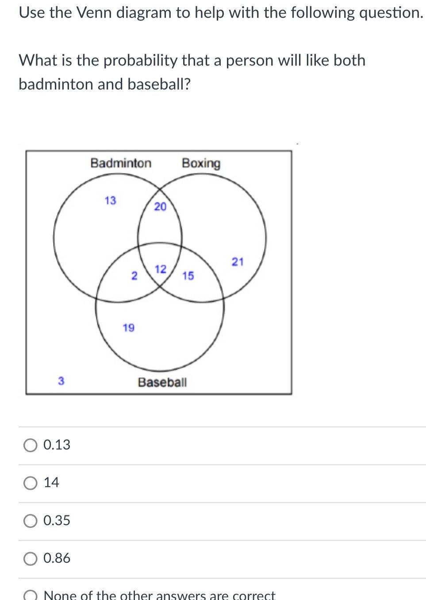
Task: Click the 0.13 answer row label
Action: (57, 445)
